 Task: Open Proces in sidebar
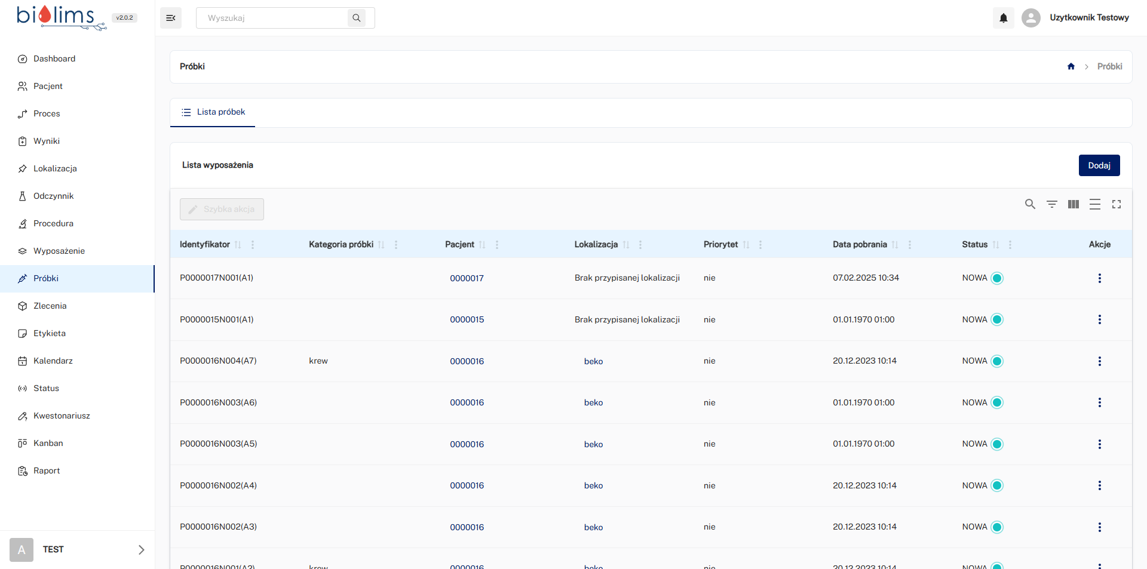pyautogui.click(x=77, y=113)
